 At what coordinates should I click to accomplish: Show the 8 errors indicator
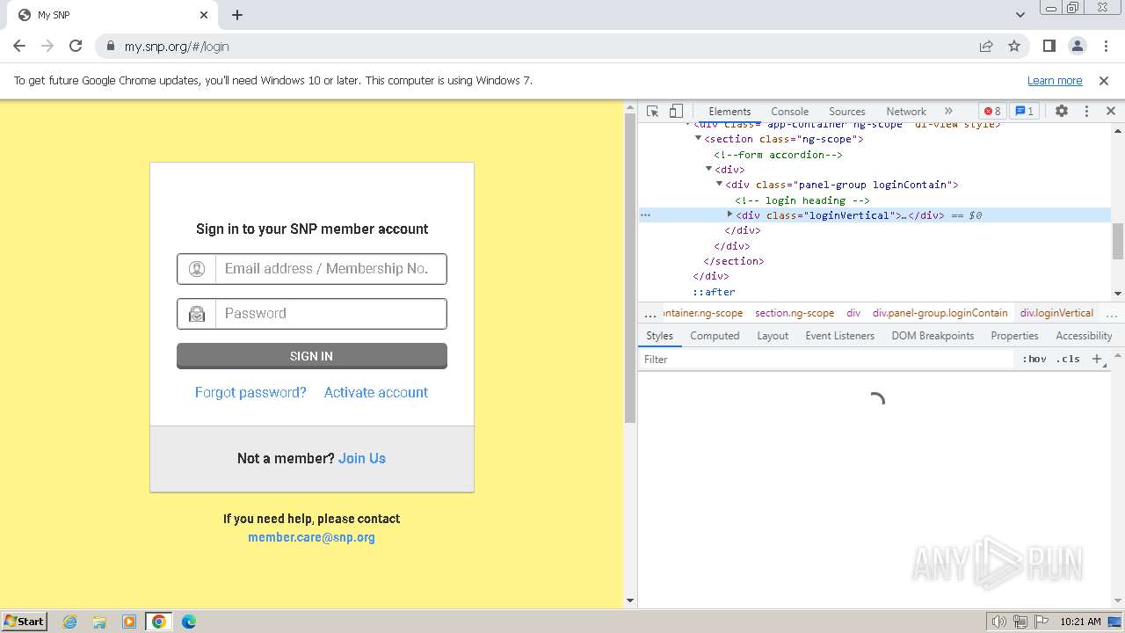(992, 112)
